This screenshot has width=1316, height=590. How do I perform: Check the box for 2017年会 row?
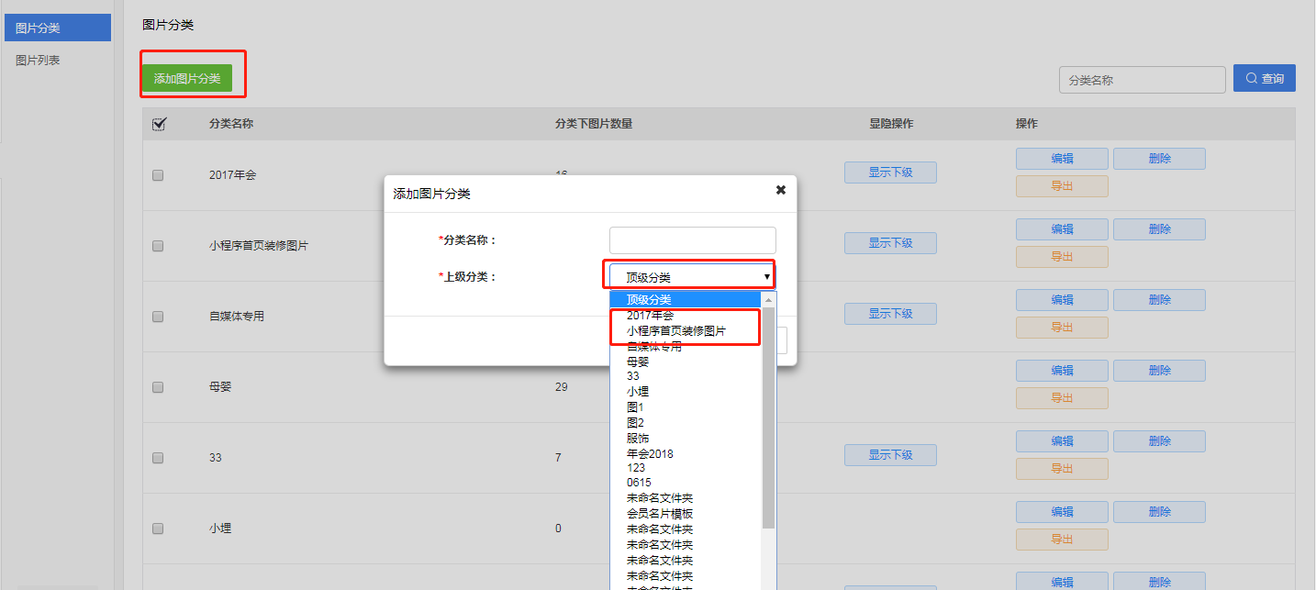point(158,175)
